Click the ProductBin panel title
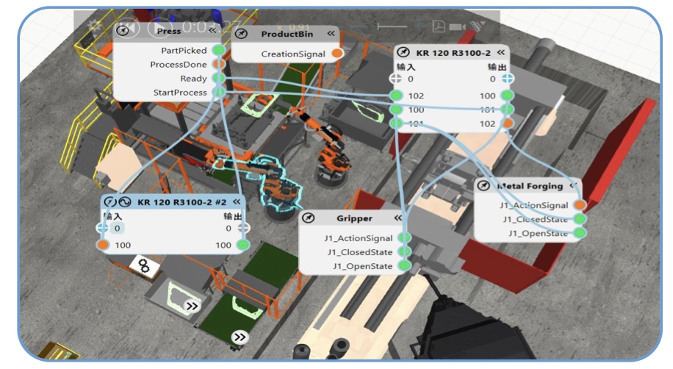The width and height of the screenshot is (673, 369). [287, 34]
